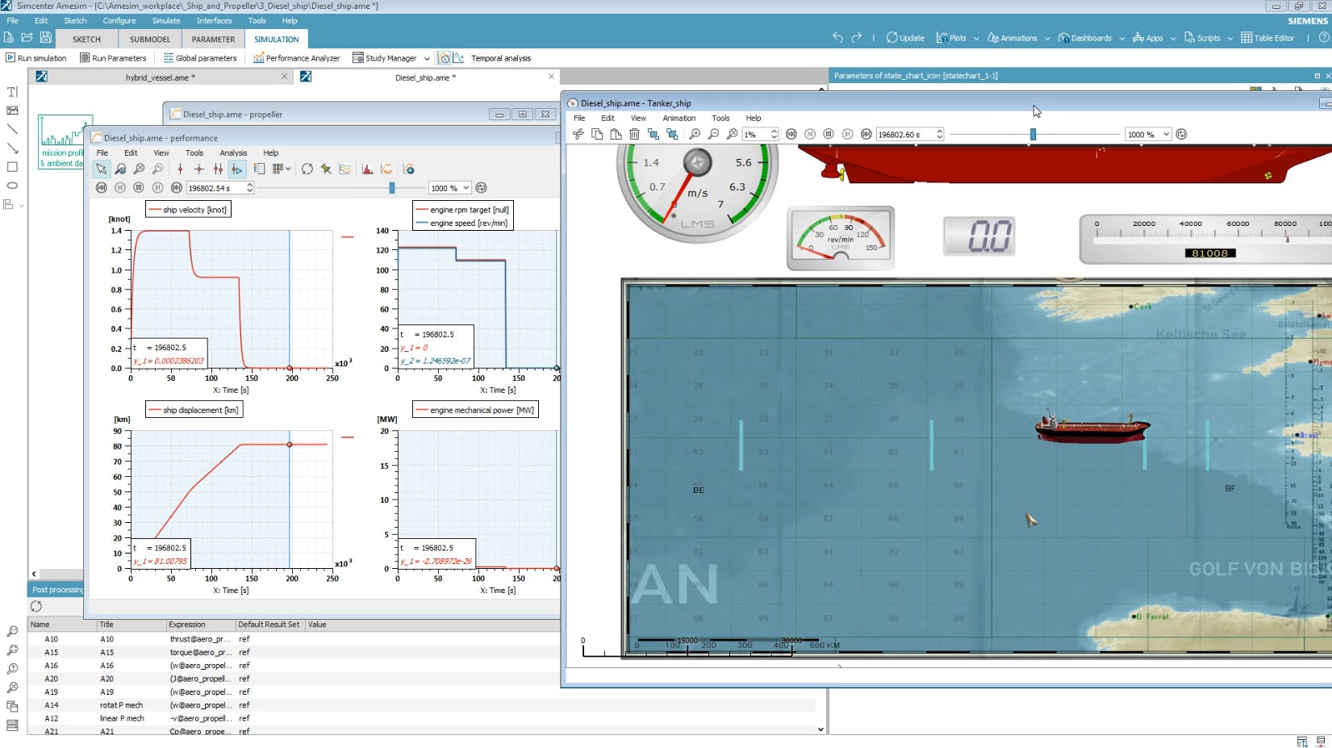This screenshot has width=1332, height=748.
Task: Switch to the SUBMODEL mode tab
Action: pyautogui.click(x=150, y=39)
